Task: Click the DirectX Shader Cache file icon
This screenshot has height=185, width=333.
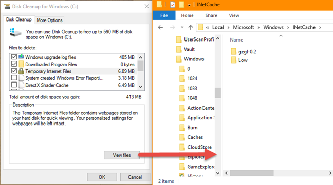Action: click(21, 85)
